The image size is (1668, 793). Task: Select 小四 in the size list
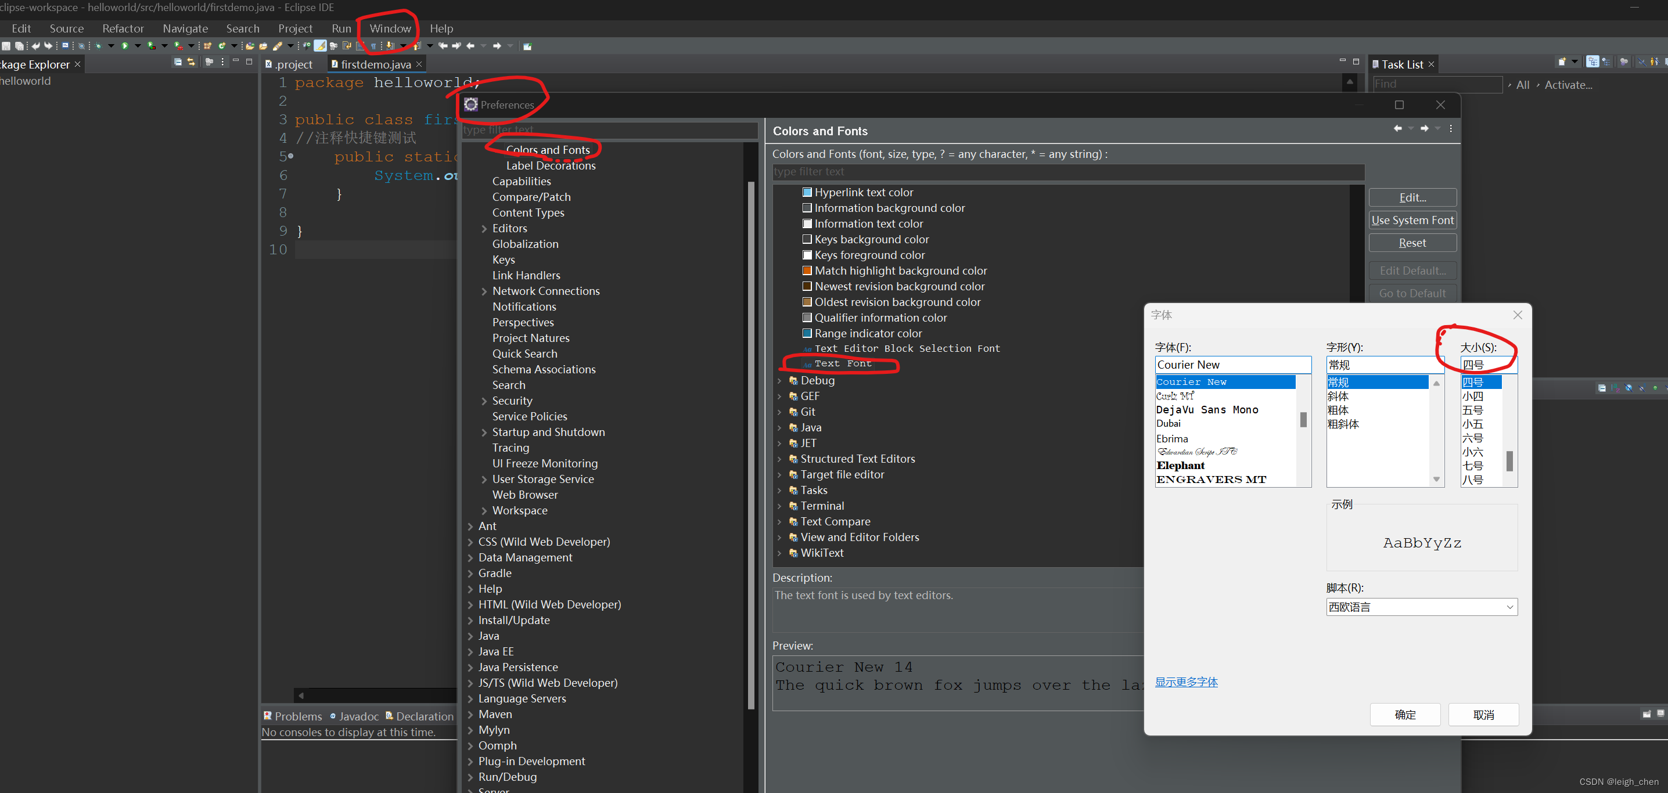tap(1472, 396)
